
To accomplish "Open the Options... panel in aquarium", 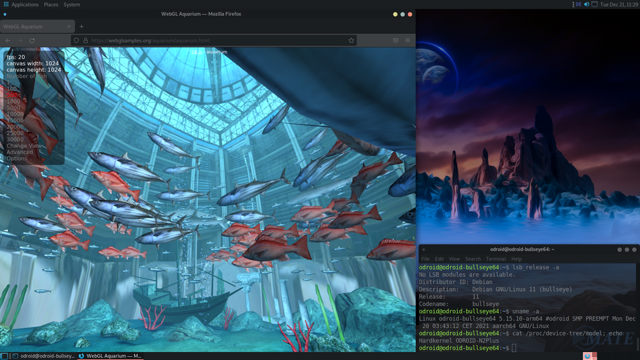I will pos(17,159).
